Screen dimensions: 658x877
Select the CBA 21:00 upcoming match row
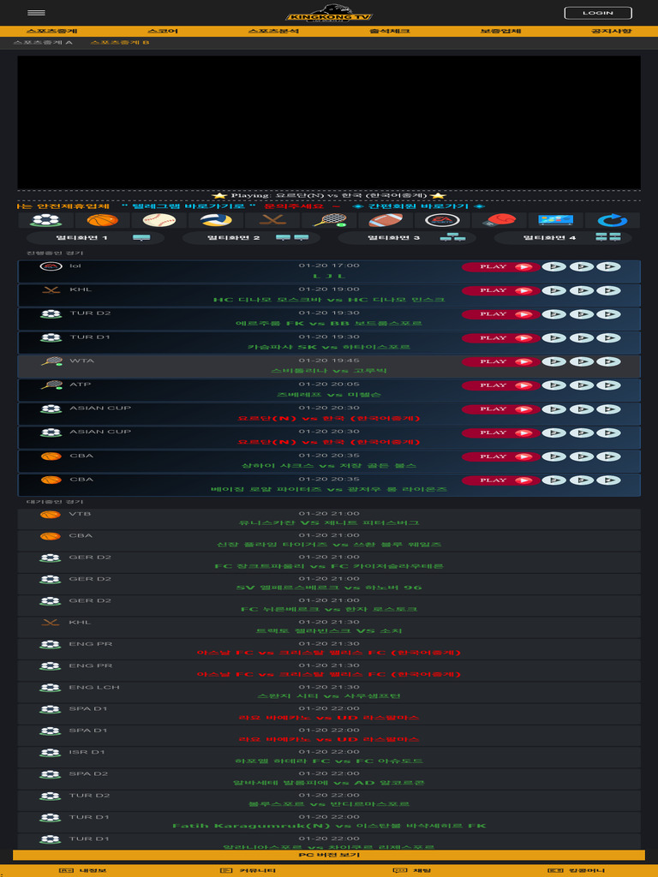pyautogui.click(x=329, y=540)
